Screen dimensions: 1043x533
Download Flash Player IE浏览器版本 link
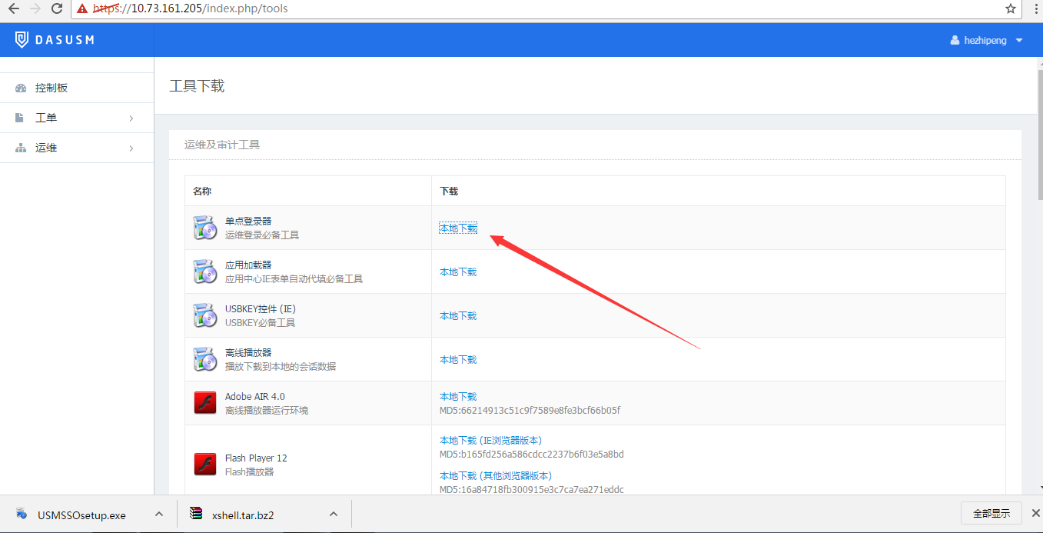pos(490,441)
